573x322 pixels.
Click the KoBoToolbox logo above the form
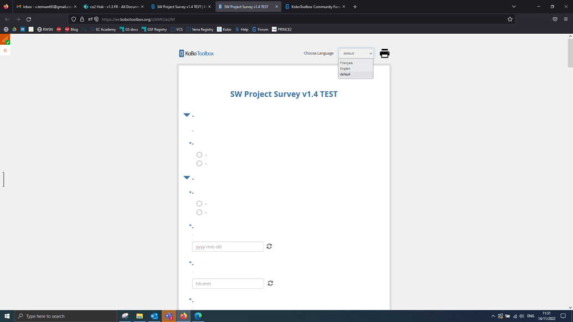(x=196, y=53)
